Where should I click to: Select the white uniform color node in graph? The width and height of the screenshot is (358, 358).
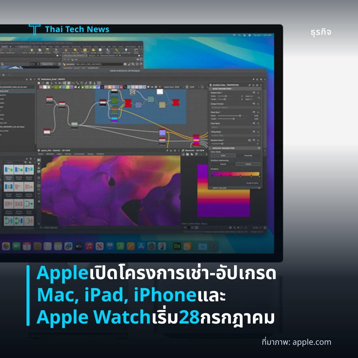tap(159, 91)
